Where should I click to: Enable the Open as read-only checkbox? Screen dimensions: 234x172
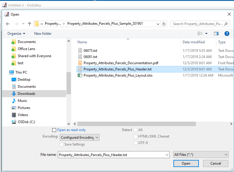pyautogui.click(x=54, y=130)
